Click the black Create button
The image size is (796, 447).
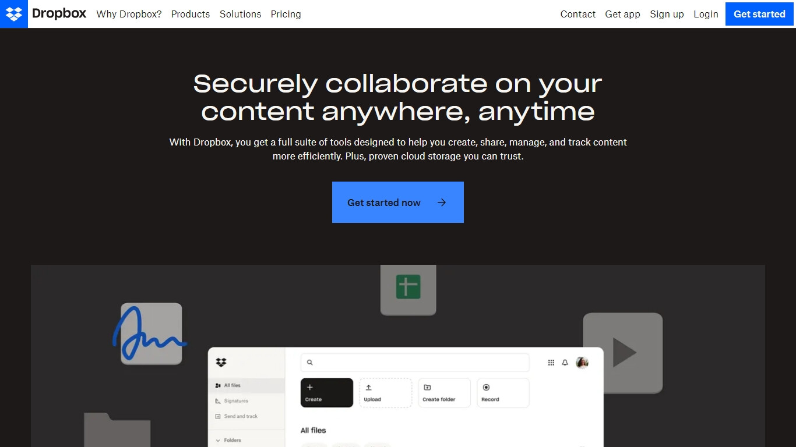pos(327,392)
